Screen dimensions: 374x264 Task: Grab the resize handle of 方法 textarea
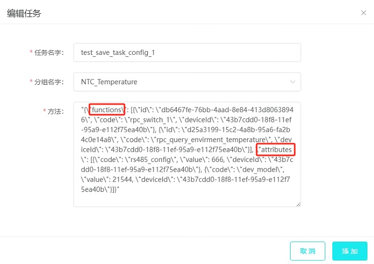tap(298, 204)
